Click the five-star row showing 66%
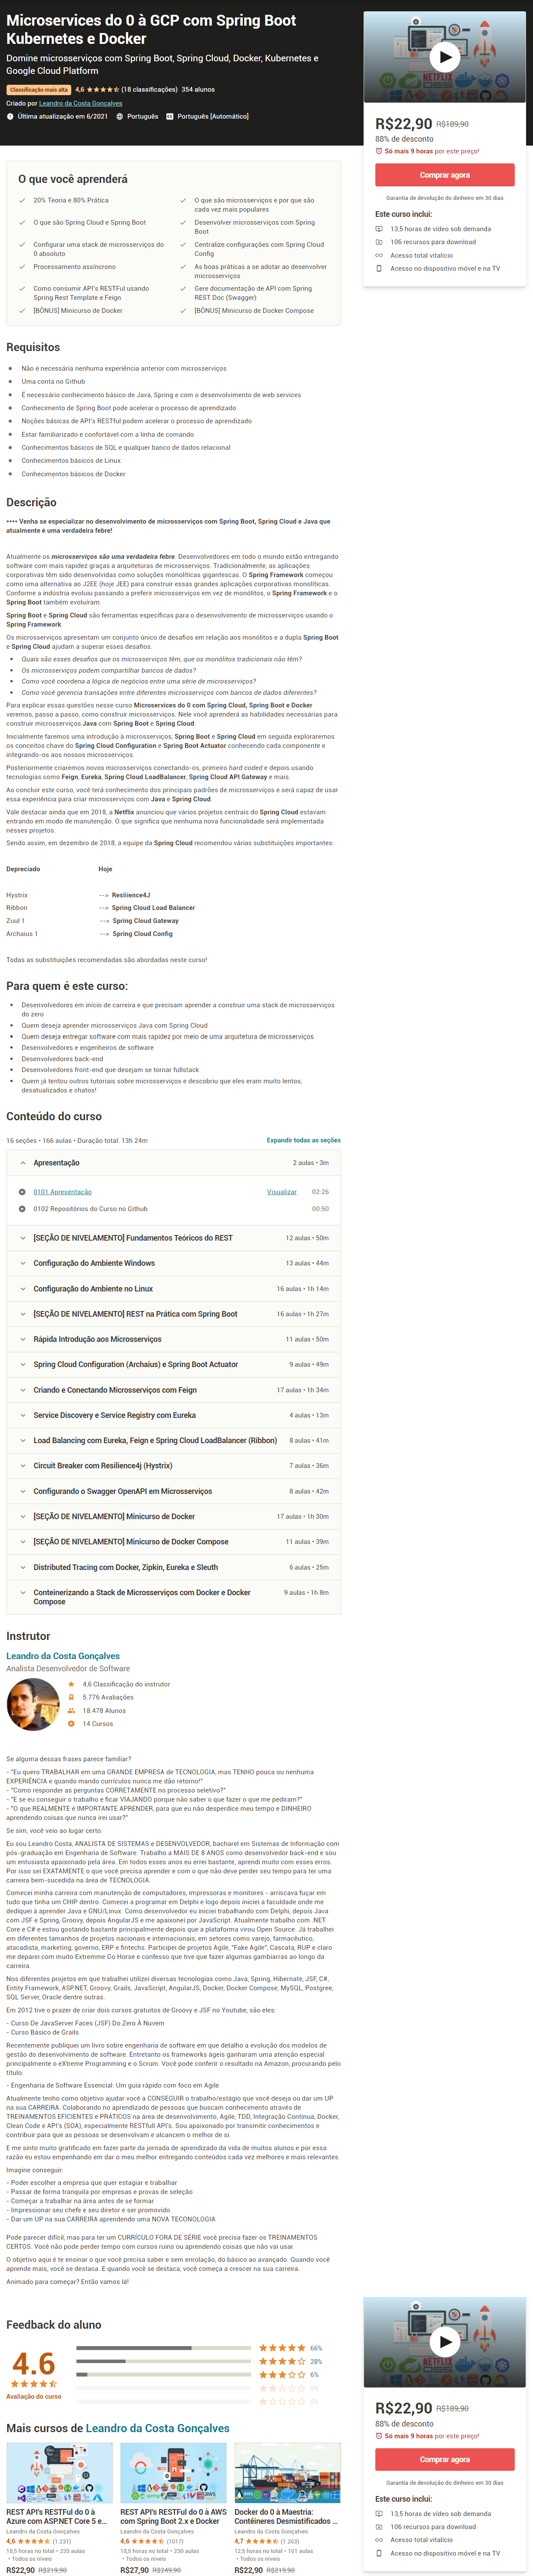This screenshot has width=533, height=2576. [199, 2347]
